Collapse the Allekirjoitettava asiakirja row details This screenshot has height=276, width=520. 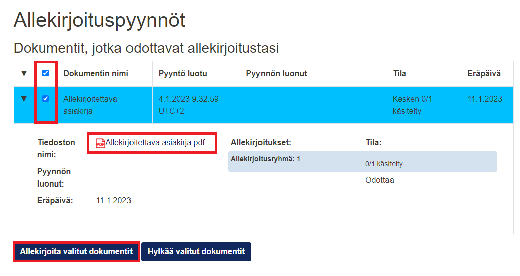pyautogui.click(x=24, y=99)
